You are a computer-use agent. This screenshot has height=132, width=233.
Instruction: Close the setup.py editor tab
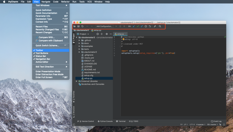click(x=126, y=34)
